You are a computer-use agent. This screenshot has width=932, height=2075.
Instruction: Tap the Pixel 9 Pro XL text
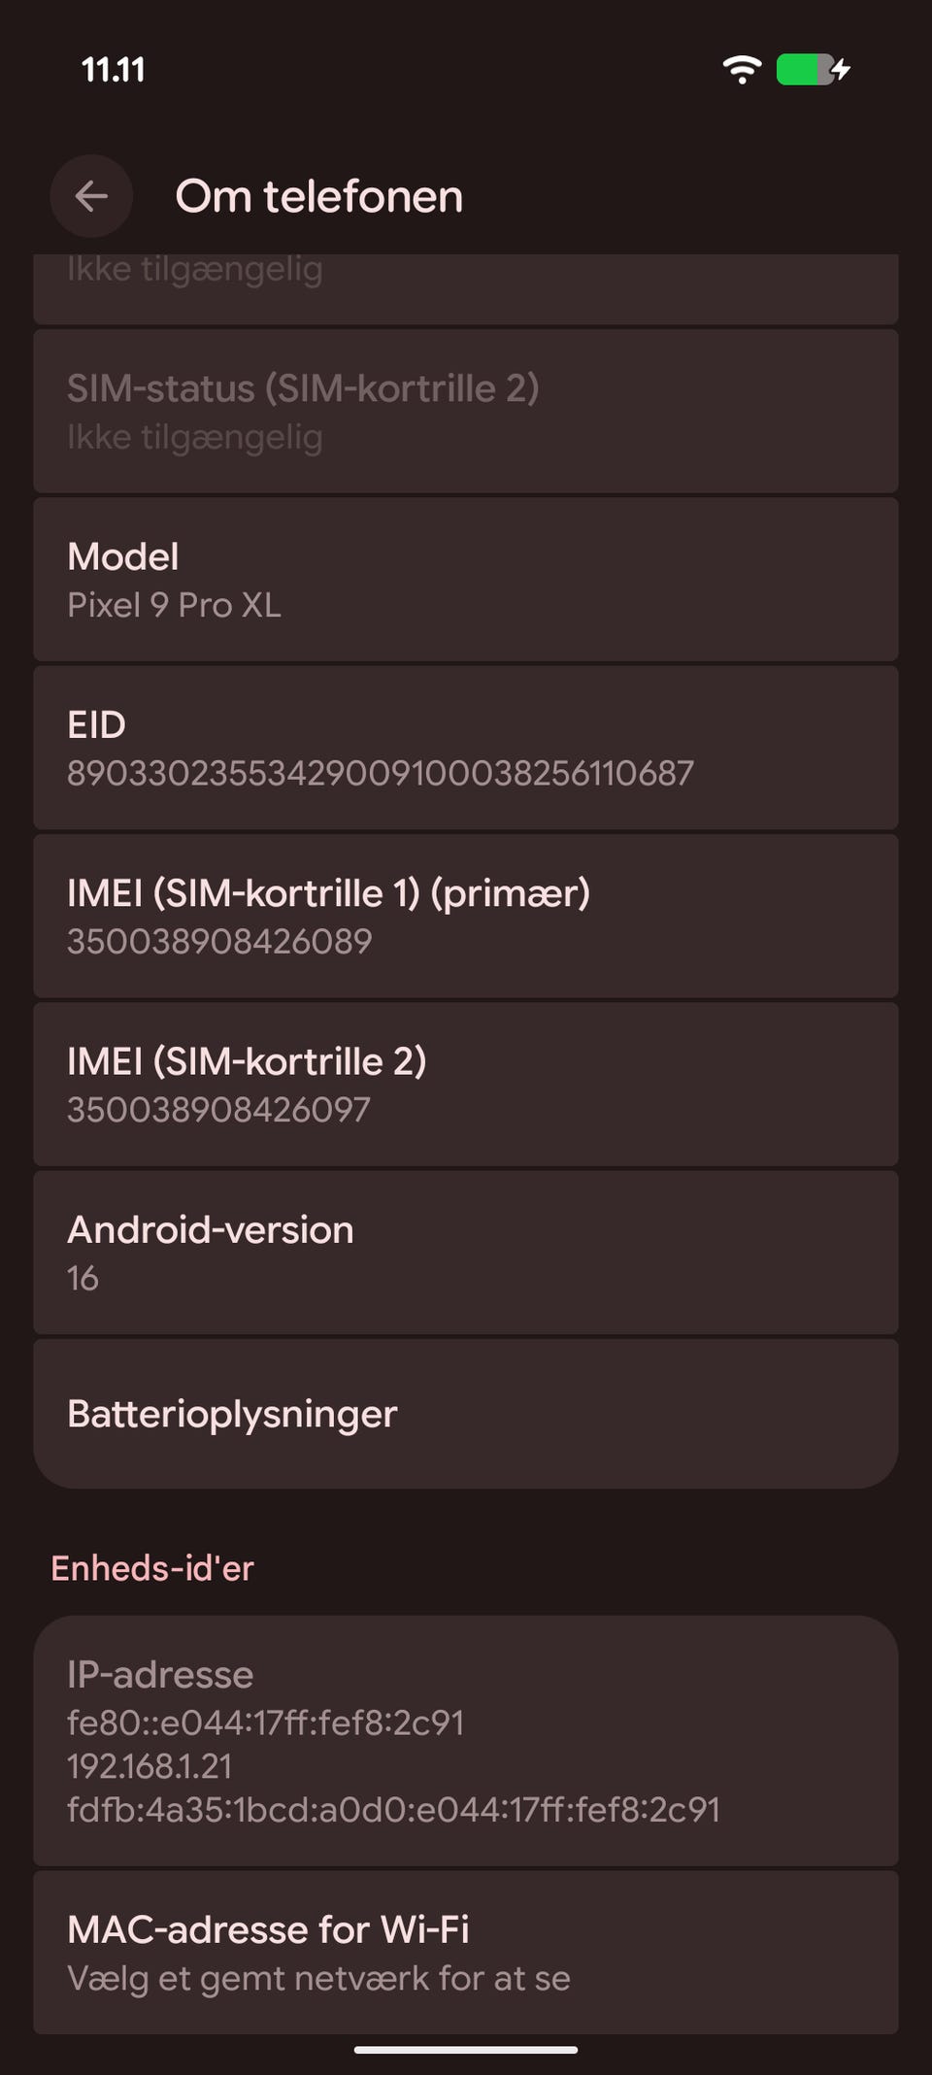[175, 605]
